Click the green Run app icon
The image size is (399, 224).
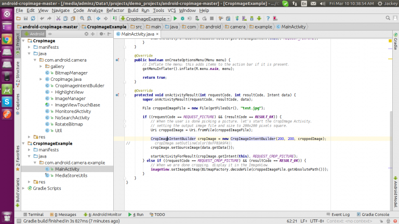coord(175,18)
